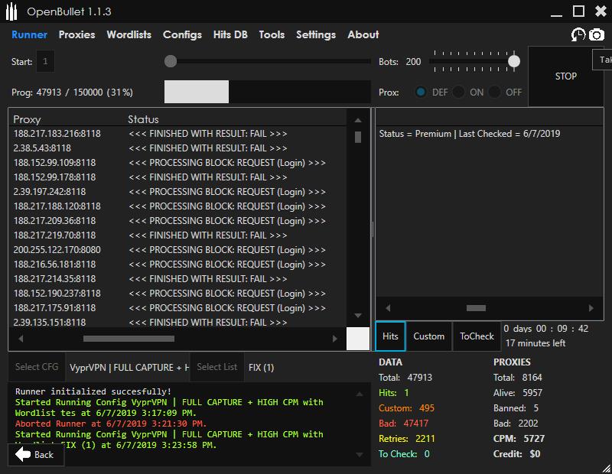Screen dimensions: 612x474
Task: Open the Hits DB tab
Action: pos(230,34)
